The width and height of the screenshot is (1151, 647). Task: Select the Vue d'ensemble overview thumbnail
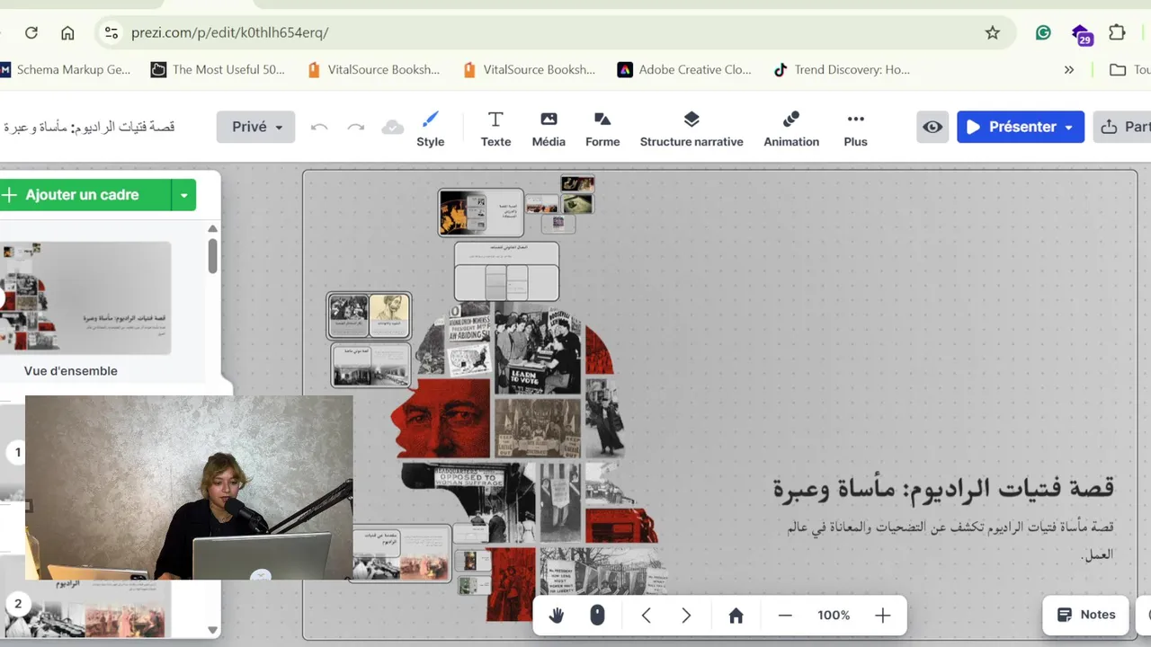86,298
